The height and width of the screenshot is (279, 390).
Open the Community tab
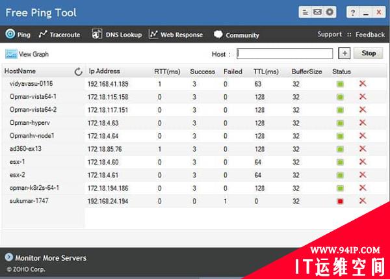tap(237, 35)
